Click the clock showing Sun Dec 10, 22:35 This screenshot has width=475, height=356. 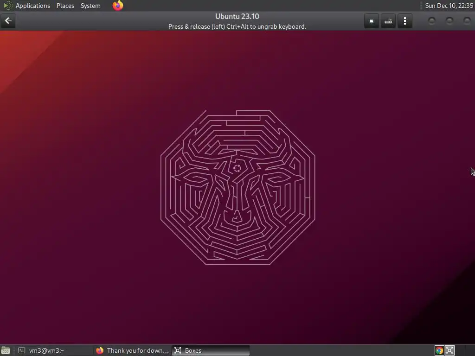449,6
